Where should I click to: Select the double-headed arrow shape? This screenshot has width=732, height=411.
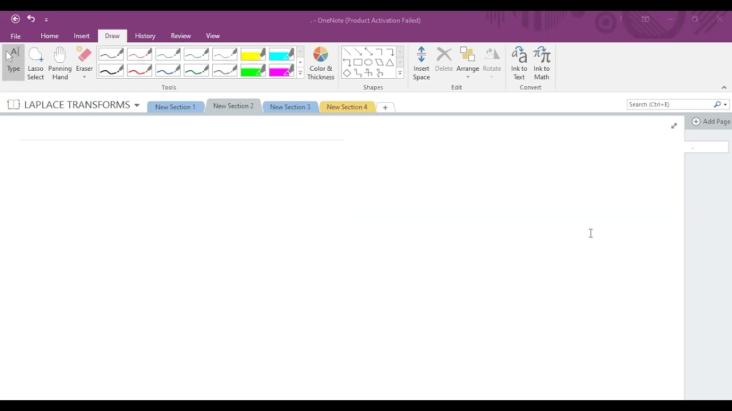(368, 52)
